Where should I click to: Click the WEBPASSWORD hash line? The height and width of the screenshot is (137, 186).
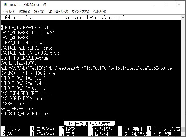(x=86, y=68)
